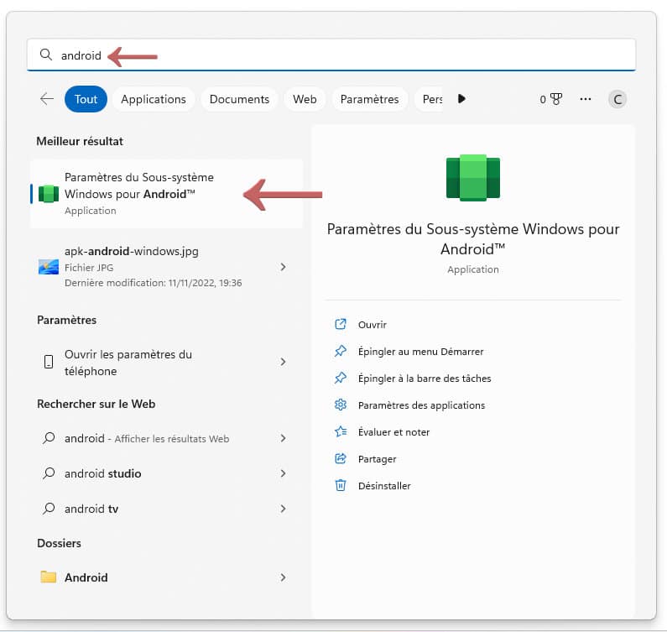Click search icon beside android web results

click(x=49, y=438)
